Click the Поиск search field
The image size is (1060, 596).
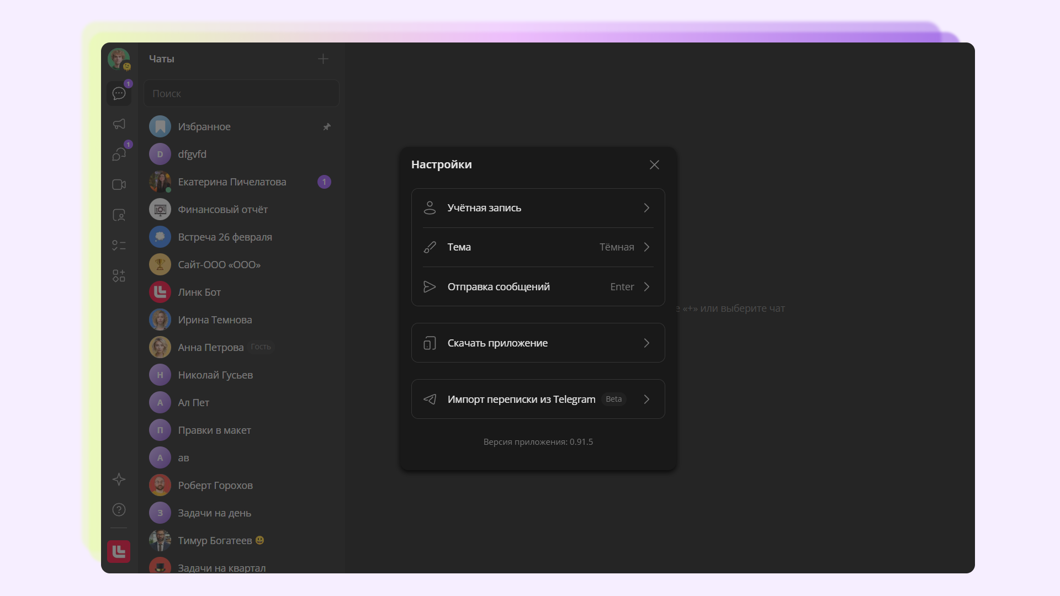click(241, 94)
